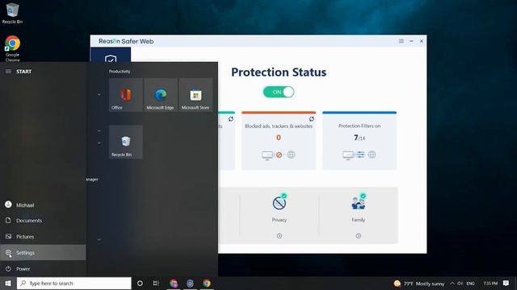Open the notification center icon
Screen dimensions: 517x290
coord(506,283)
